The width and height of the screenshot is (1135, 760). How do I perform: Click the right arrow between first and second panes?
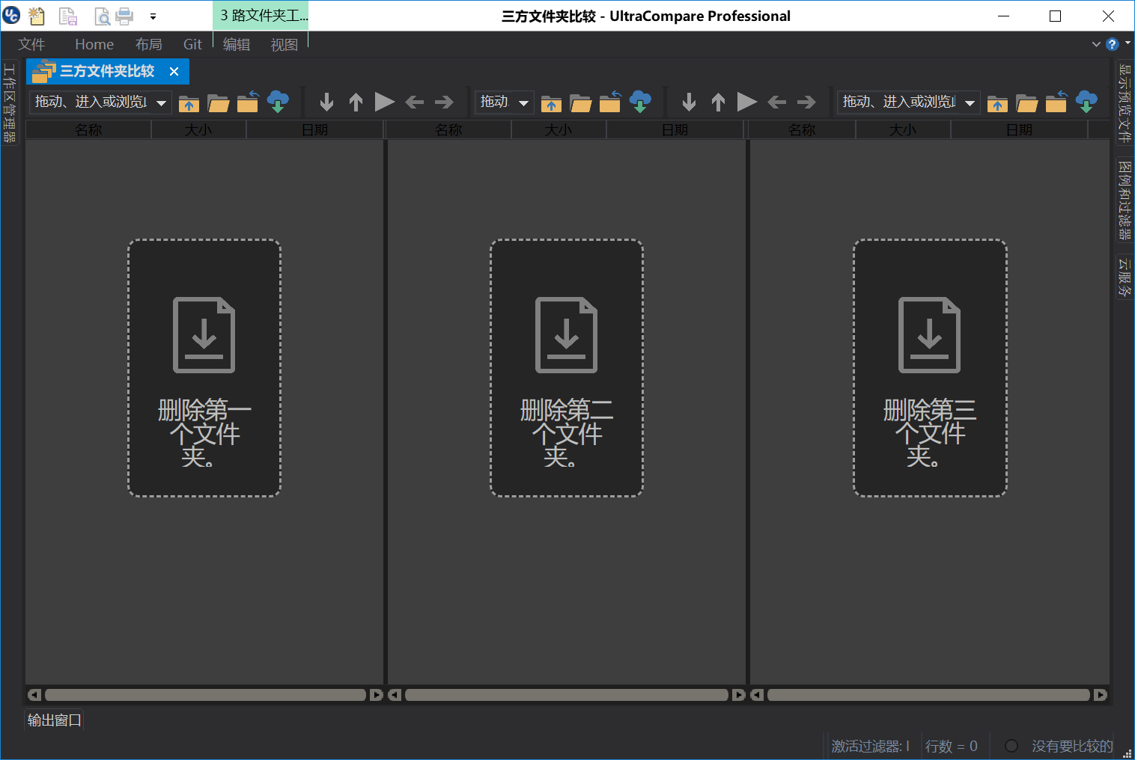coord(444,102)
